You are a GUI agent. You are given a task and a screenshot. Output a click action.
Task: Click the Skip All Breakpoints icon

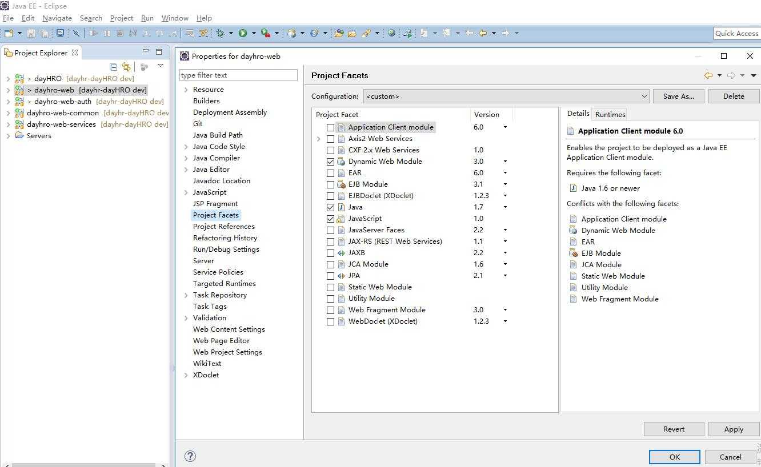coord(75,33)
